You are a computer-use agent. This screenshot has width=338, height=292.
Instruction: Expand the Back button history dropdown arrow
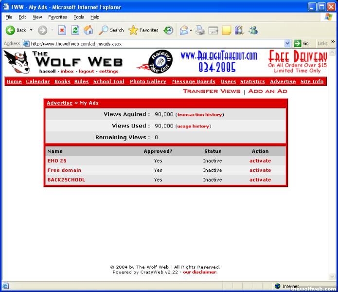click(31, 30)
